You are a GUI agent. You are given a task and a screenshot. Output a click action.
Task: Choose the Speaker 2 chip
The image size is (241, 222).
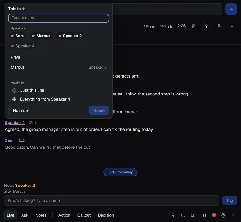70,36
